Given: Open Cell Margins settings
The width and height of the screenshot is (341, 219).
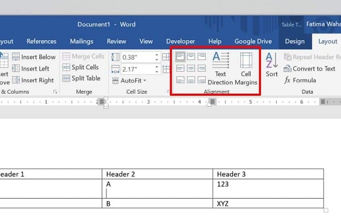Looking at the screenshot, I should 246,69.
